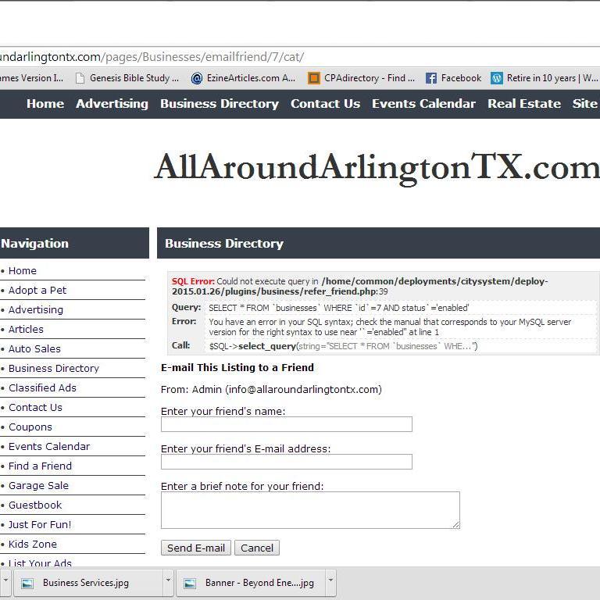Open Contact Us in the top menu bar
Image resolution: width=600 pixels, height=600 pixels.
click(x=325, y=104)
